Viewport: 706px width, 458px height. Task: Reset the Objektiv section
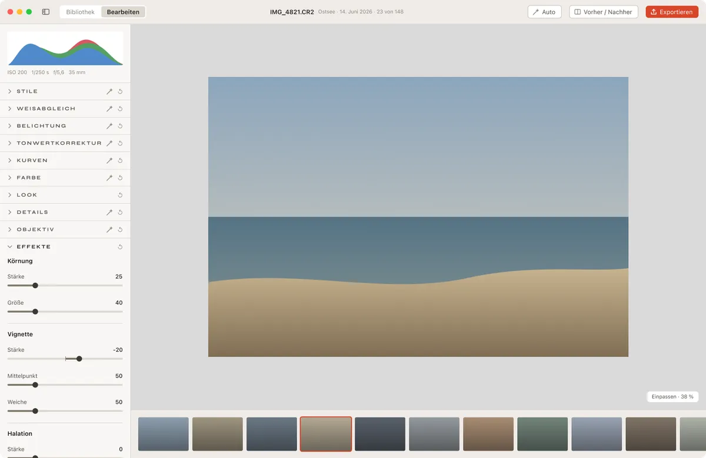120,229
